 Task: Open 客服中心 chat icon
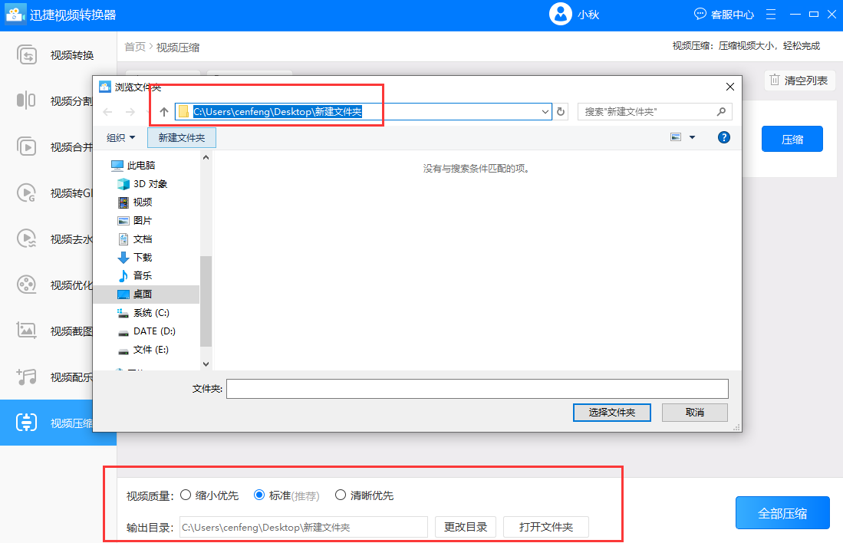click(x=700, y=14)
